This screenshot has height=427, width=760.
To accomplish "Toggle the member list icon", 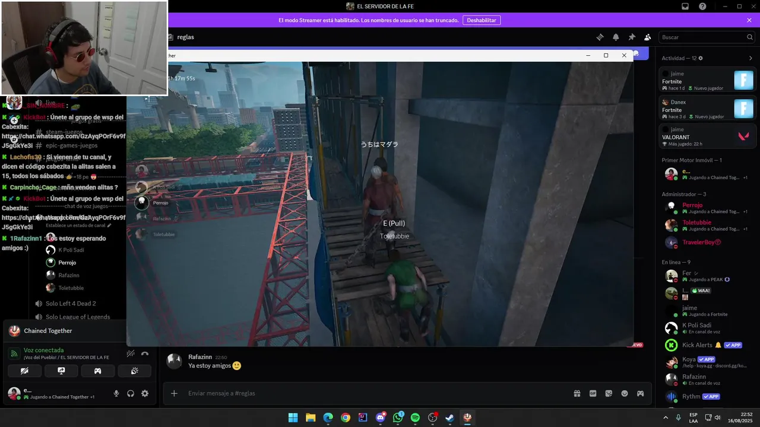I will click(648, 37).
